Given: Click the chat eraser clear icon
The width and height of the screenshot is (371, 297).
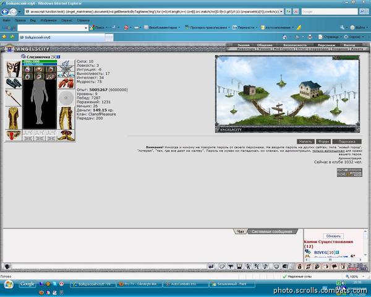Looking at the screenshot, I should 221,267.
